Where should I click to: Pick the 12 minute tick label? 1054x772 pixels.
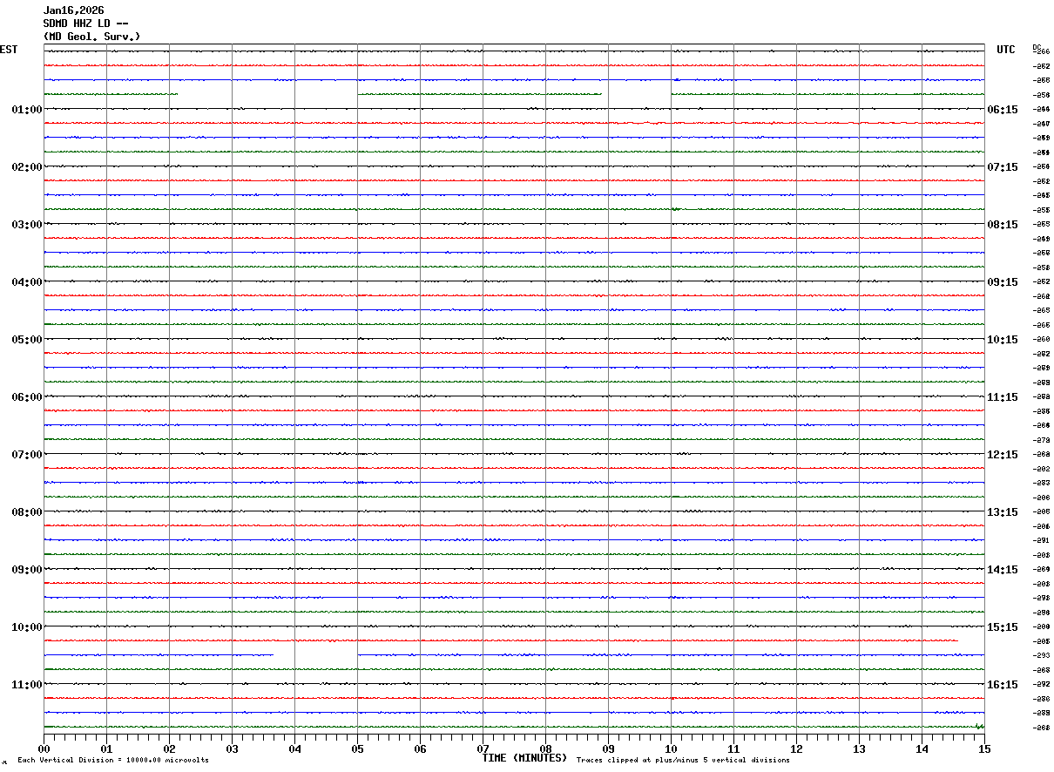point(796,748)
